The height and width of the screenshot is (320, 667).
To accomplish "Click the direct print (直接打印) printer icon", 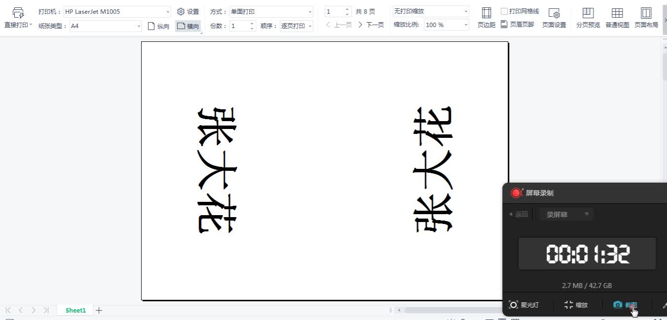I will [18, 13].
